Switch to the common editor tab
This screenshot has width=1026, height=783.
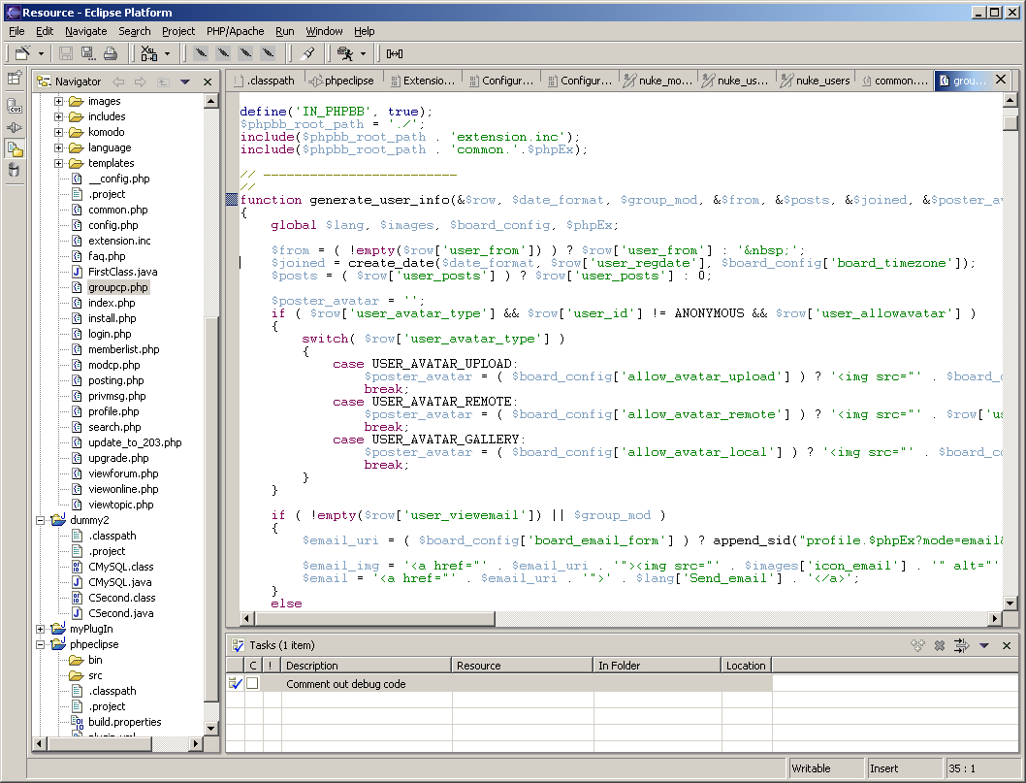pyautogui.click(x=894, y=81)
